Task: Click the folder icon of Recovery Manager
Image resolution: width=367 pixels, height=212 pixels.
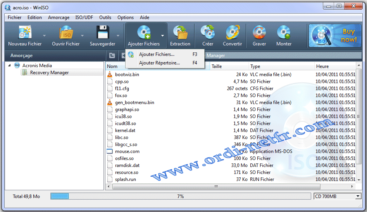Action: pyautogui.click(x=24, y=73)
